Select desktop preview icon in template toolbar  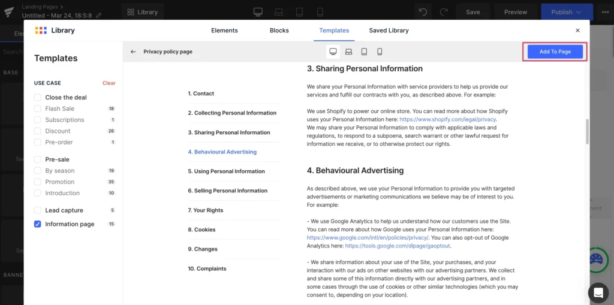click(333, 52)
